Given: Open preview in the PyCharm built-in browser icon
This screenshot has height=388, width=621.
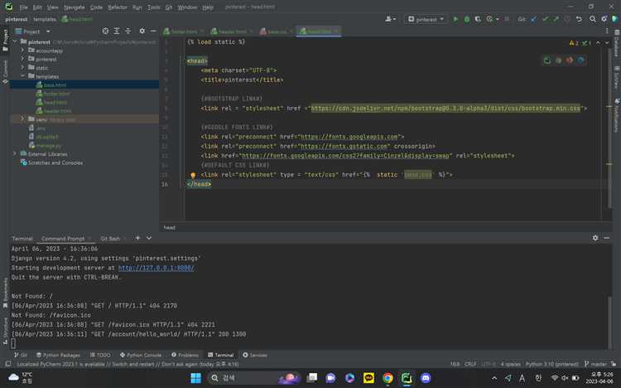Looking at the screenshot, I should click(x=547, y=61).
